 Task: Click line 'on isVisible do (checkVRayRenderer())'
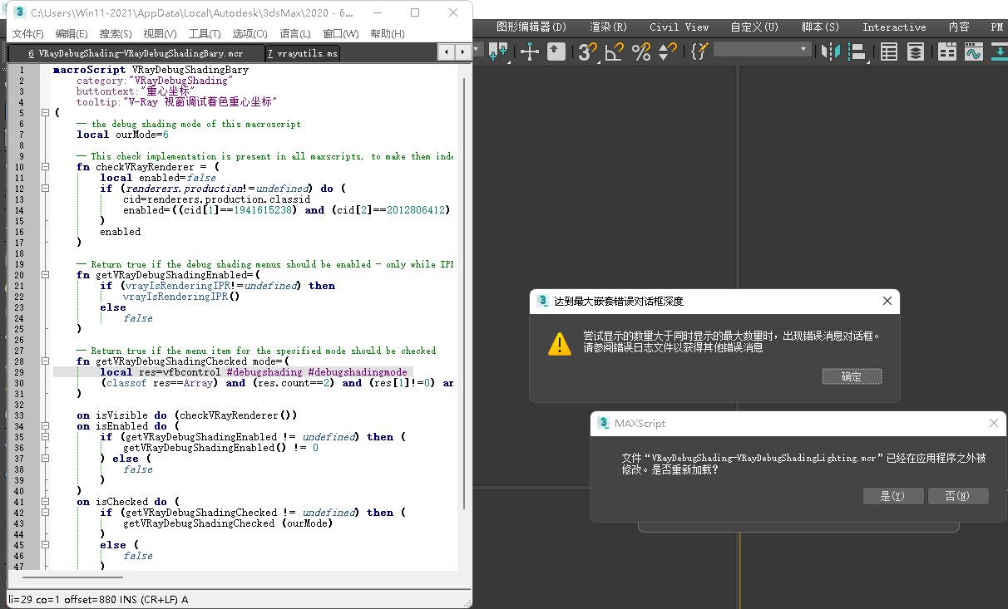tap(187, 415)
